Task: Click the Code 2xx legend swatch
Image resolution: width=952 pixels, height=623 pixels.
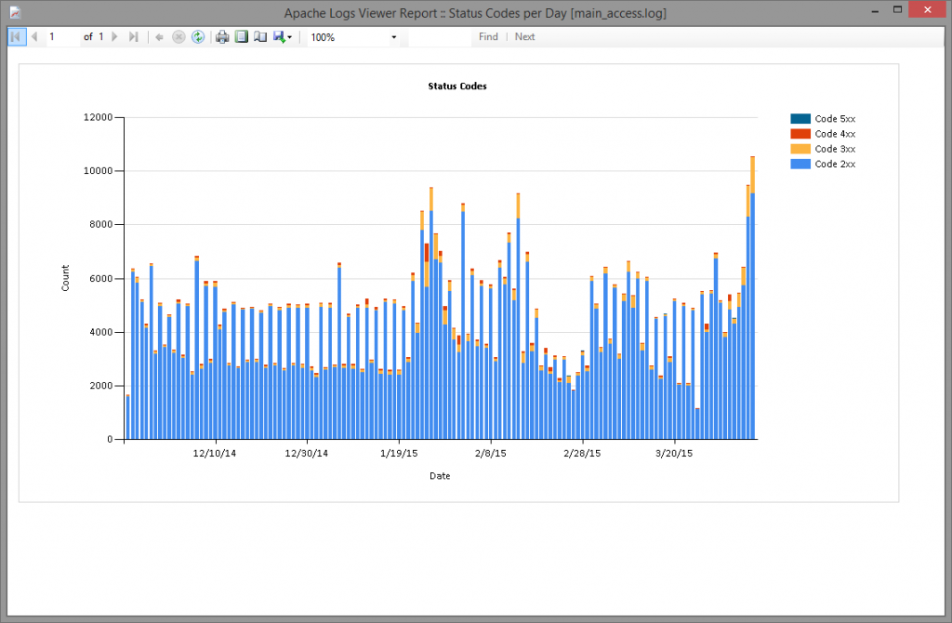Action: (x=800, y=164)
